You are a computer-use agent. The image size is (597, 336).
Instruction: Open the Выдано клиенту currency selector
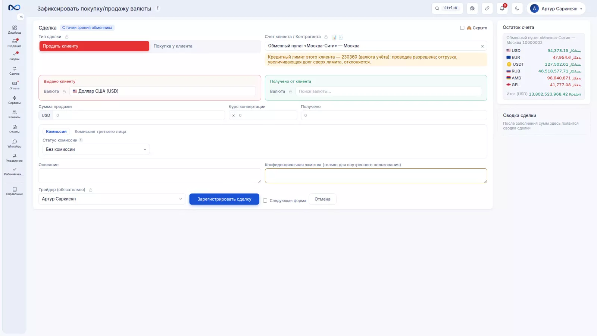(163, 91)
